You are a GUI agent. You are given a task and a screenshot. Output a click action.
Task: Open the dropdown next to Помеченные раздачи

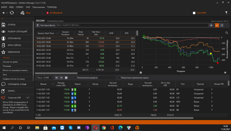pyautogui.click(x=107, y=78)
